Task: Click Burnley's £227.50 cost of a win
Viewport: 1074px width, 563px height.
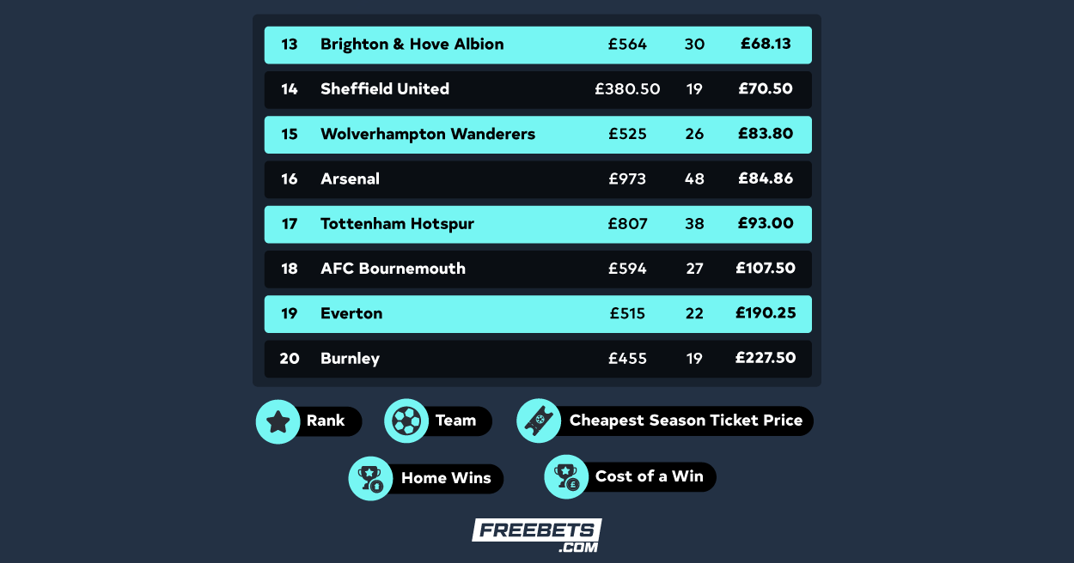Action: click(x=766, y=358)
